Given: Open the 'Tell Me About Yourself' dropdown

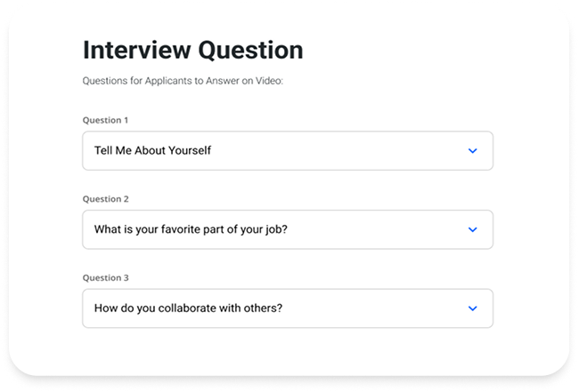Looking at the screenshot, I should pyautogui.click(x=287, y=151).
